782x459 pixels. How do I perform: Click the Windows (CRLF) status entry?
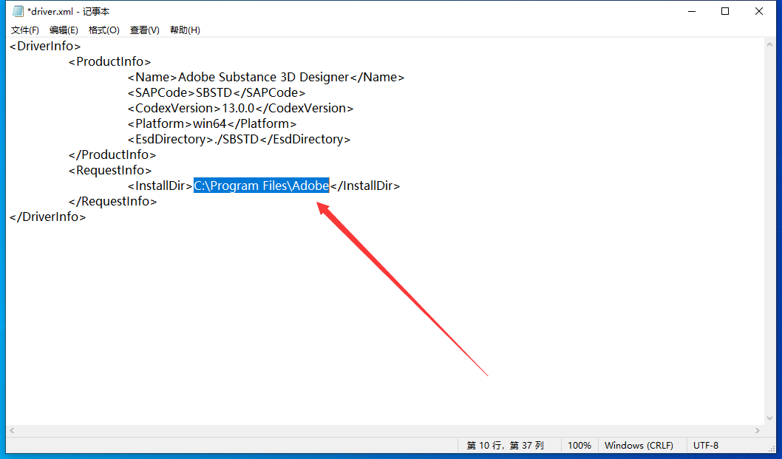[639, 445]
